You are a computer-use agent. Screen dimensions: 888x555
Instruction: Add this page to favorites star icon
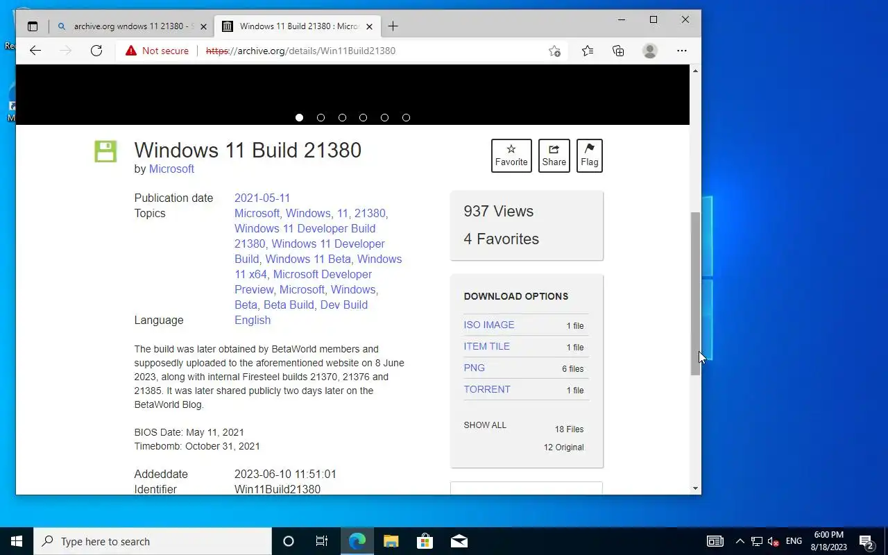[554, 51]
